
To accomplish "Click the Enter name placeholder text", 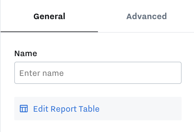I will [x=42, y=73].
